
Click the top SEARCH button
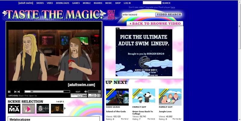[166, 3]
